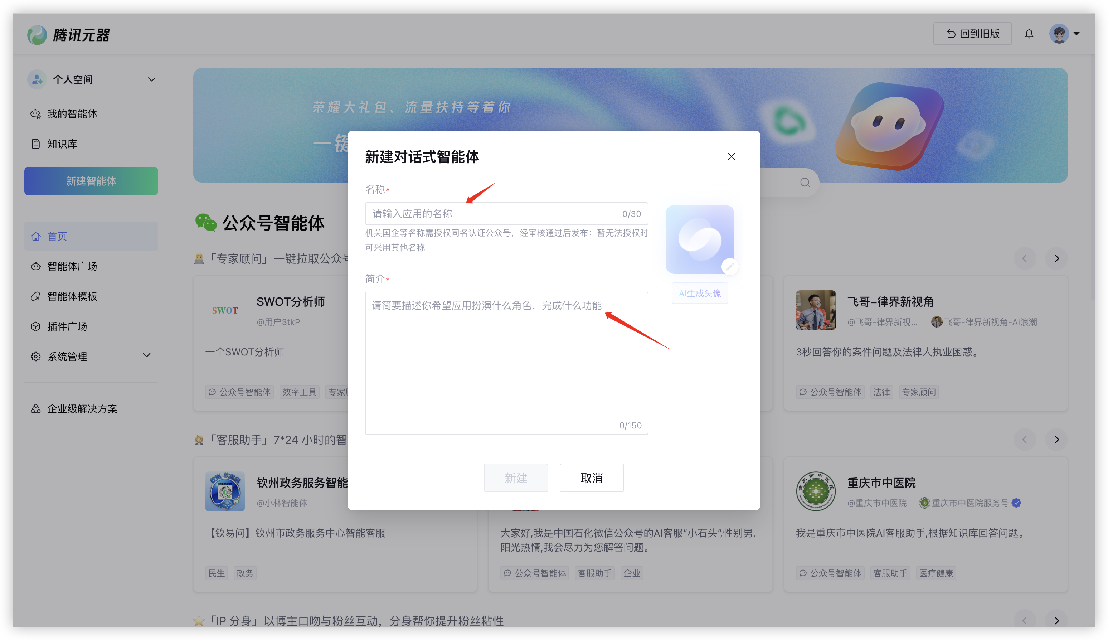
Task: Open 我的智能体 in sidebar
Action: point(72,114)
